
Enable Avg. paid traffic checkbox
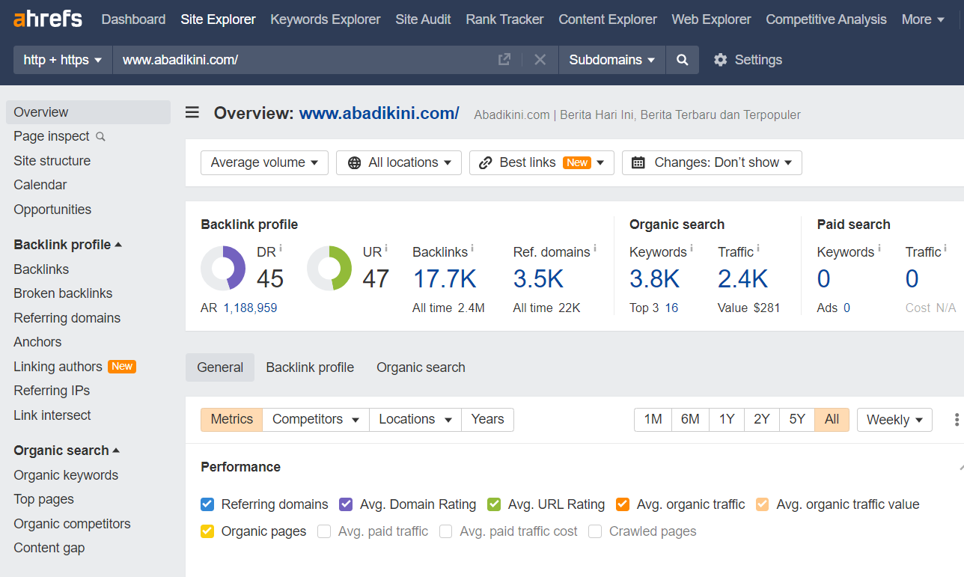pyautogui.click(x=324, y=531)
